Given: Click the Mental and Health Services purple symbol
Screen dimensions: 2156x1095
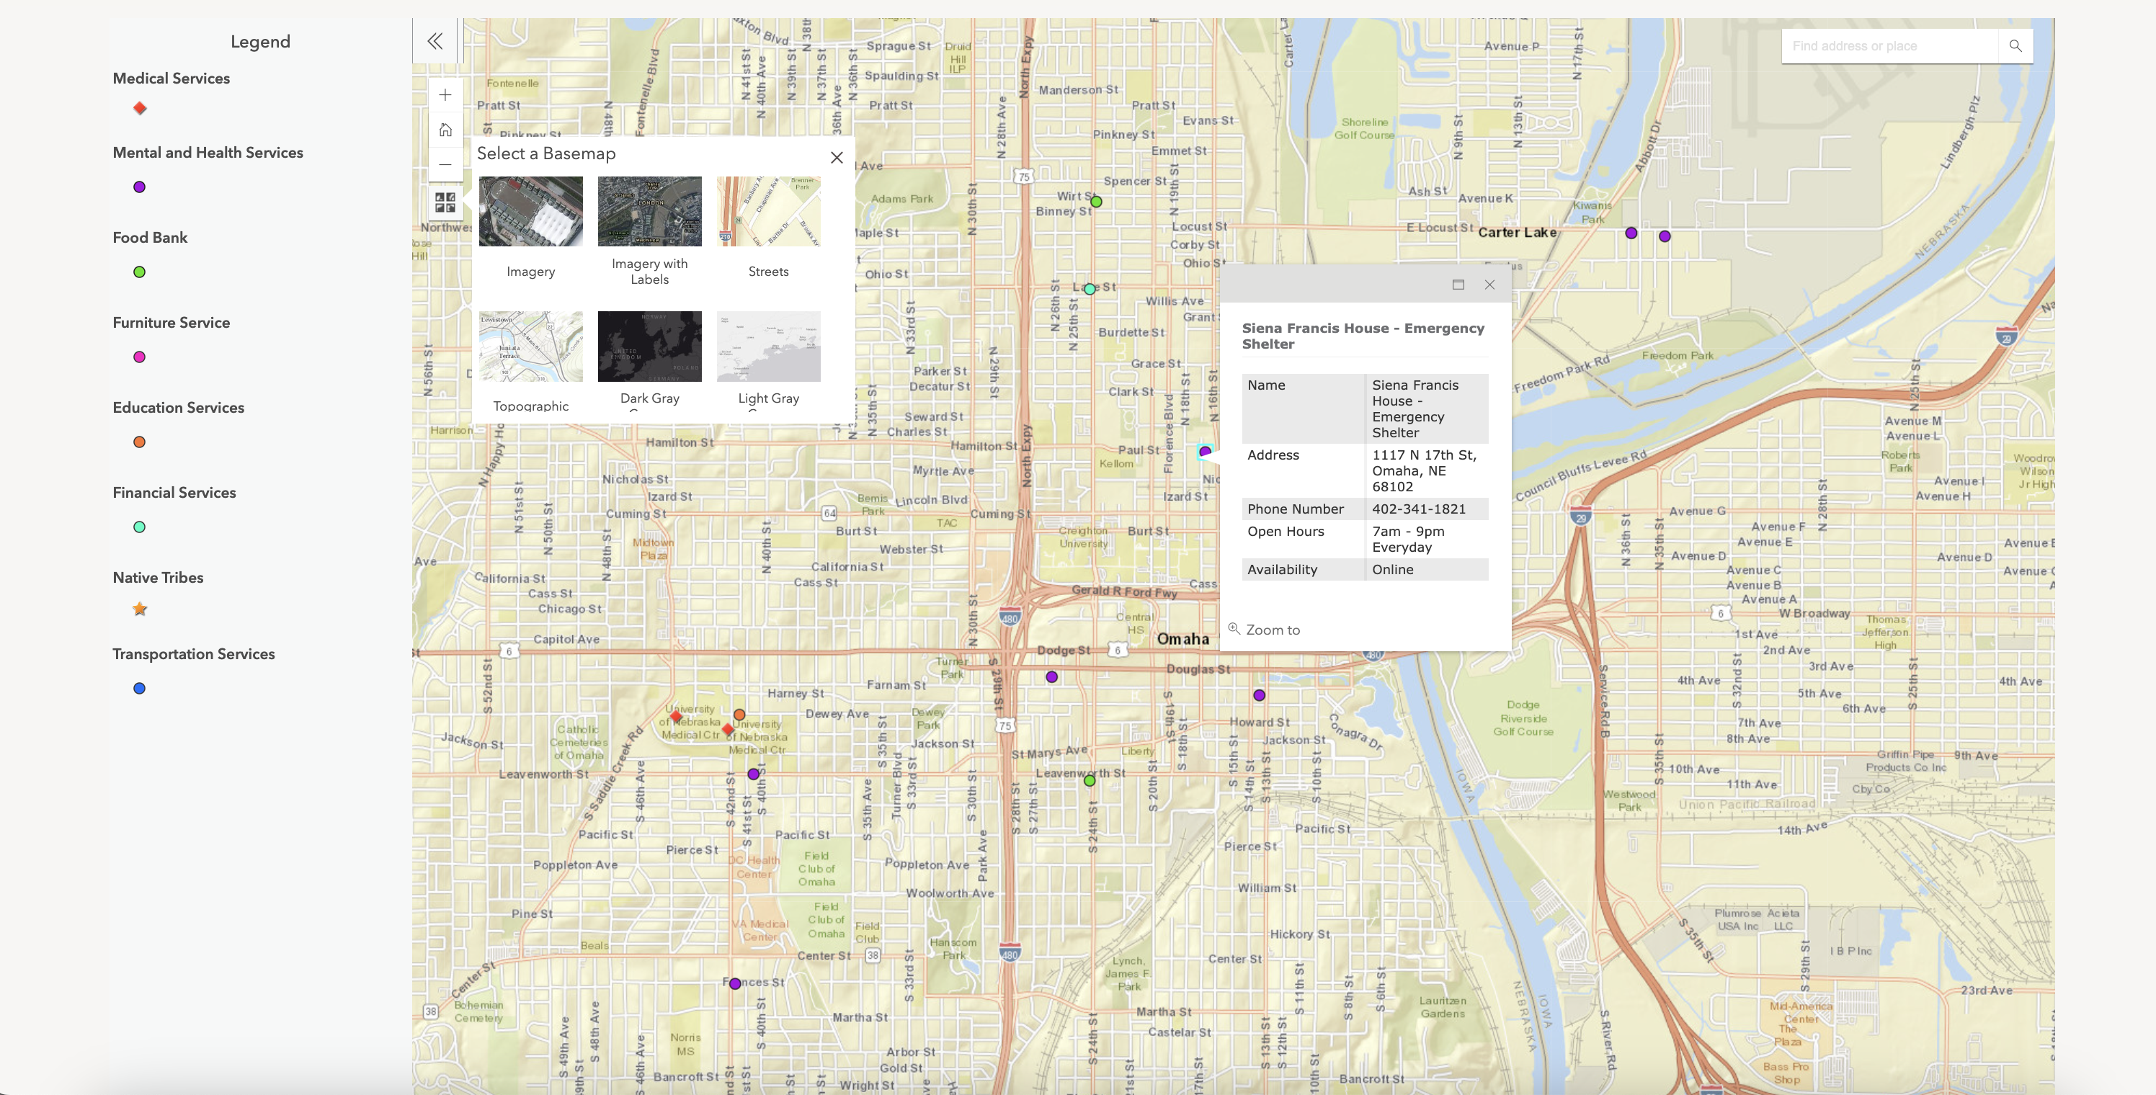Looking at the screenshot, I should pyautogui.click(x=140, y=187).
